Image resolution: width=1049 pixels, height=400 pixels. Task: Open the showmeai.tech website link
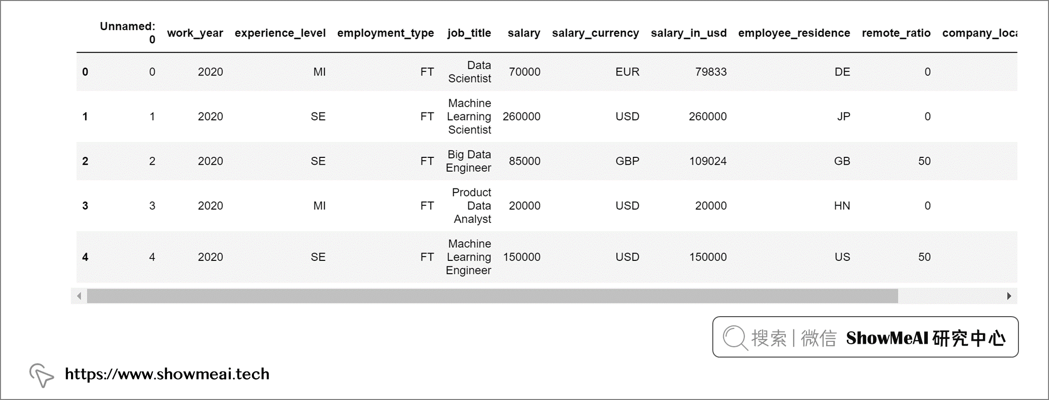[x=167, y=374]
